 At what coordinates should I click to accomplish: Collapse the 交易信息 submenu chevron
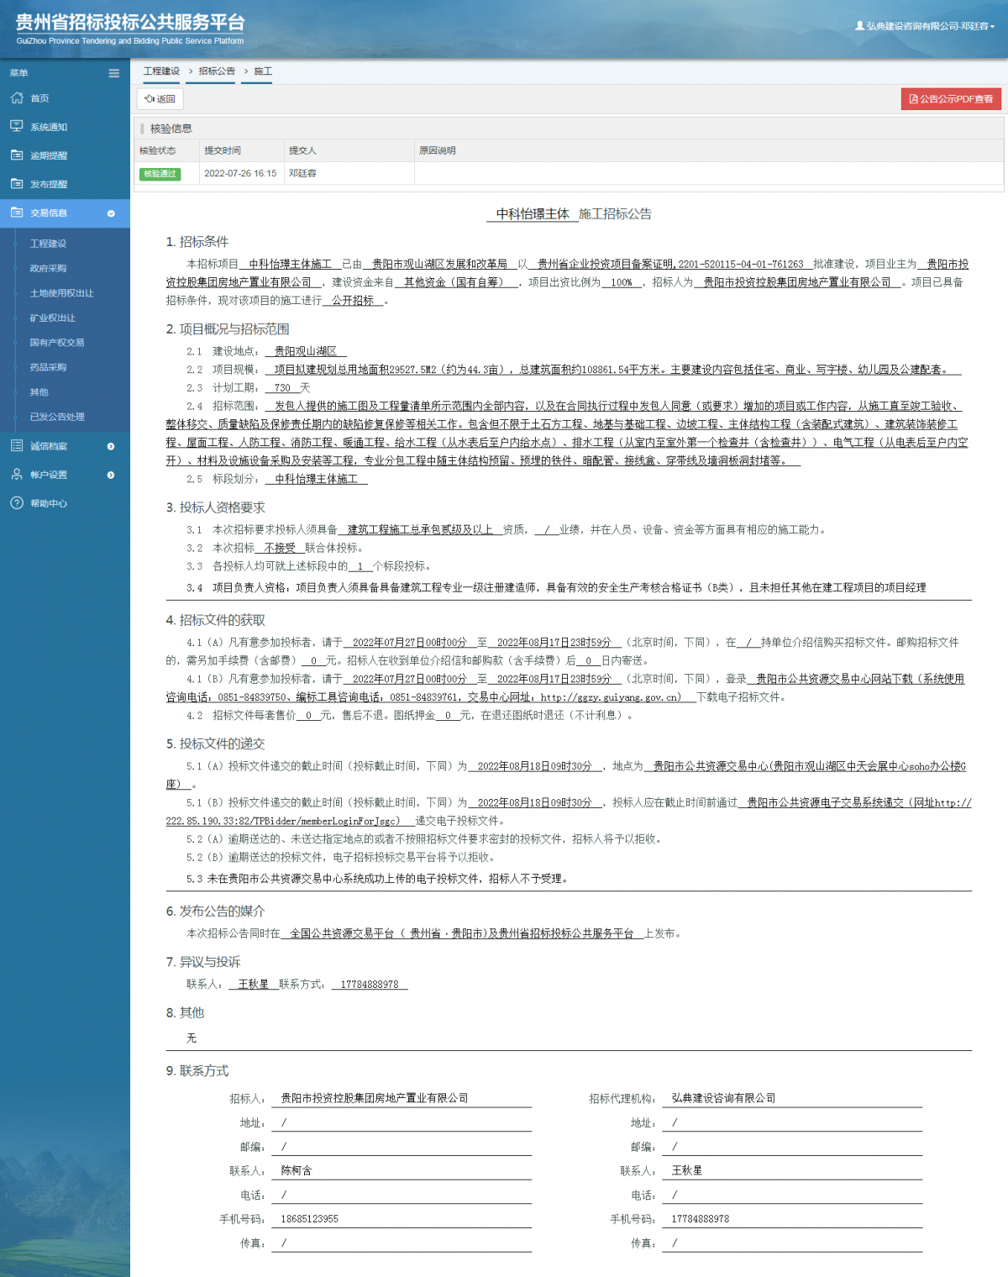(109, 214)
